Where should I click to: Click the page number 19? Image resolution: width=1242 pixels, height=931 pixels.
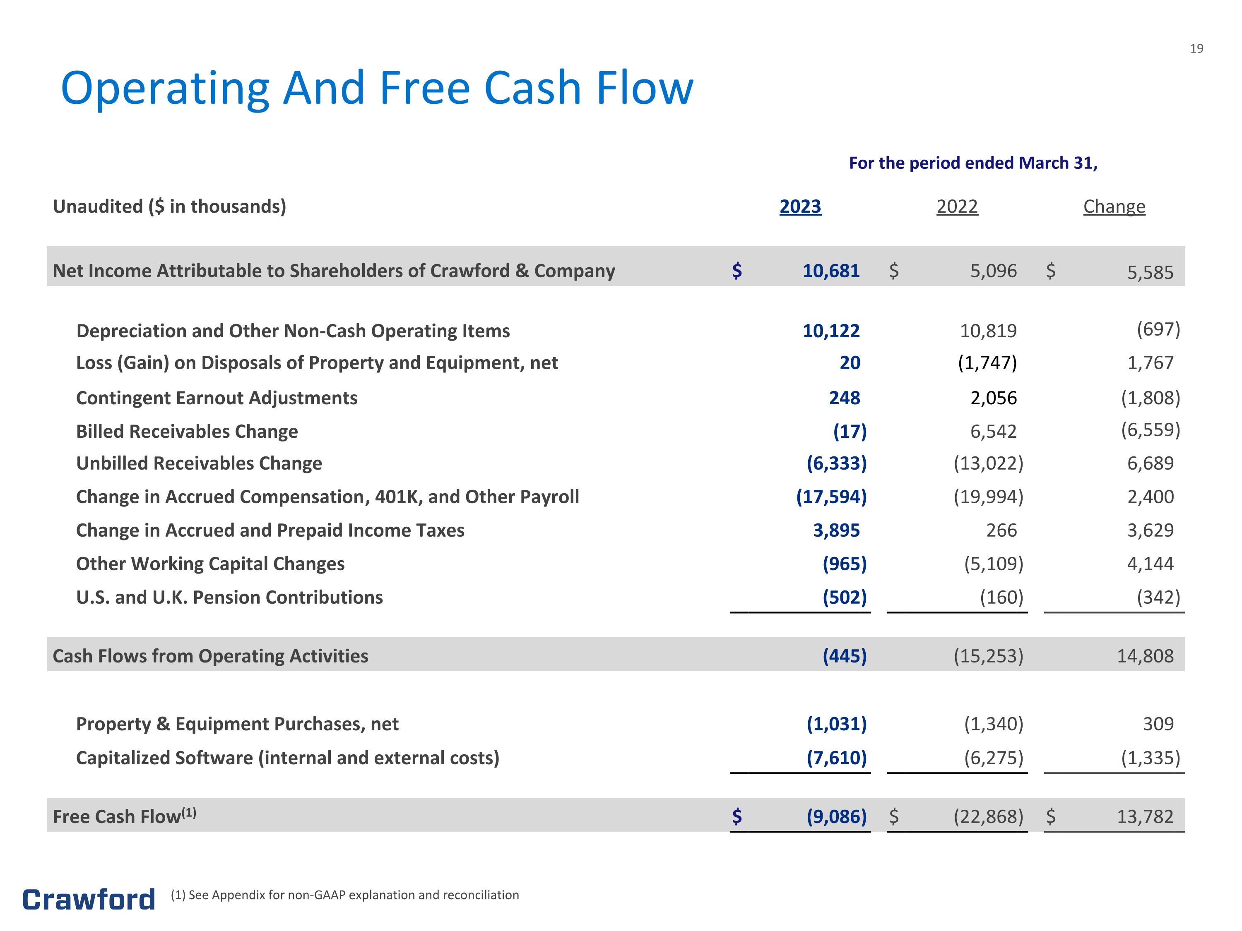click(1196, 49)
